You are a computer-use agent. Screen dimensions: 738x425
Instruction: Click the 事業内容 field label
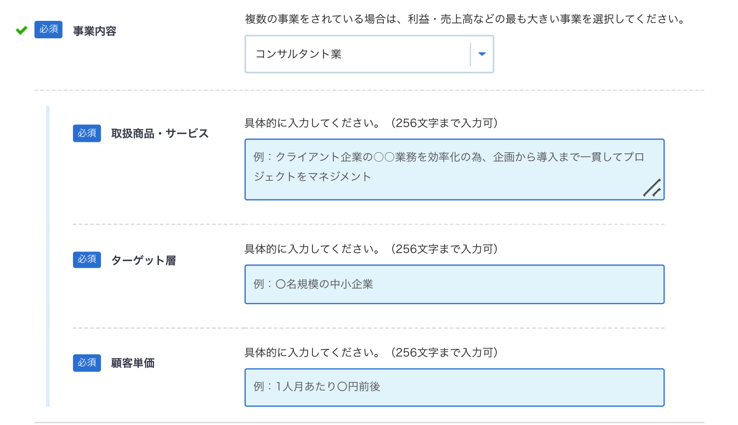pyautogui.click(x=94, y=31)
